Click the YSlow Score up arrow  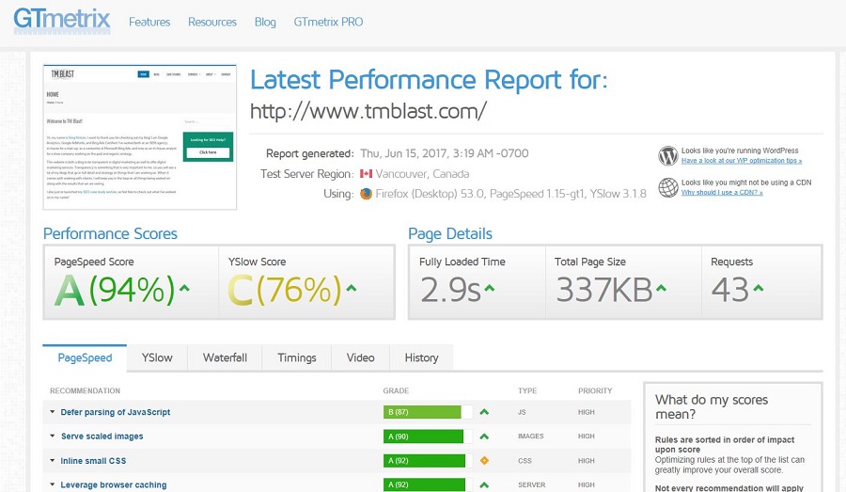click(x=352, y=289)
